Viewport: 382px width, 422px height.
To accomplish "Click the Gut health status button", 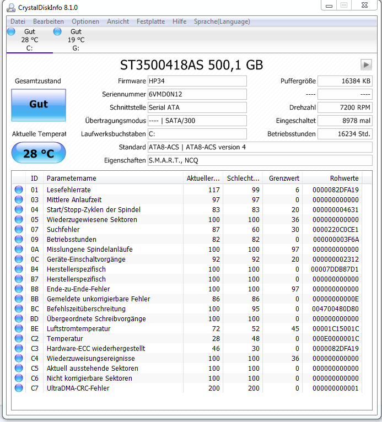I will point(39,105).
